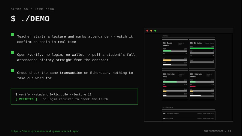The height and width of the screenshot is (136, 242).
Task: Click the 'Teacher starts a lecture' bullet text
Action: [x=75, y=39]
